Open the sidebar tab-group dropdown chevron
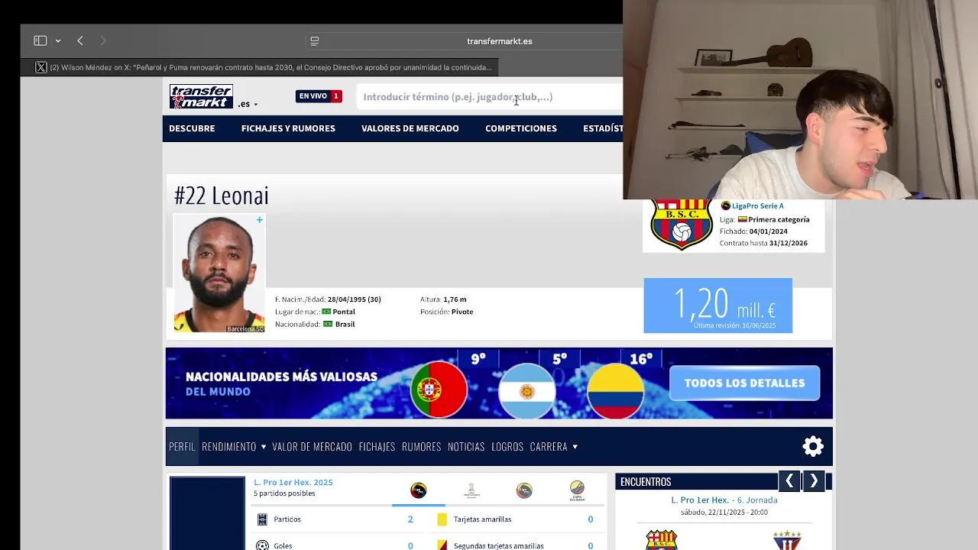This screenshot has height=550, width=978. (57, 40)
